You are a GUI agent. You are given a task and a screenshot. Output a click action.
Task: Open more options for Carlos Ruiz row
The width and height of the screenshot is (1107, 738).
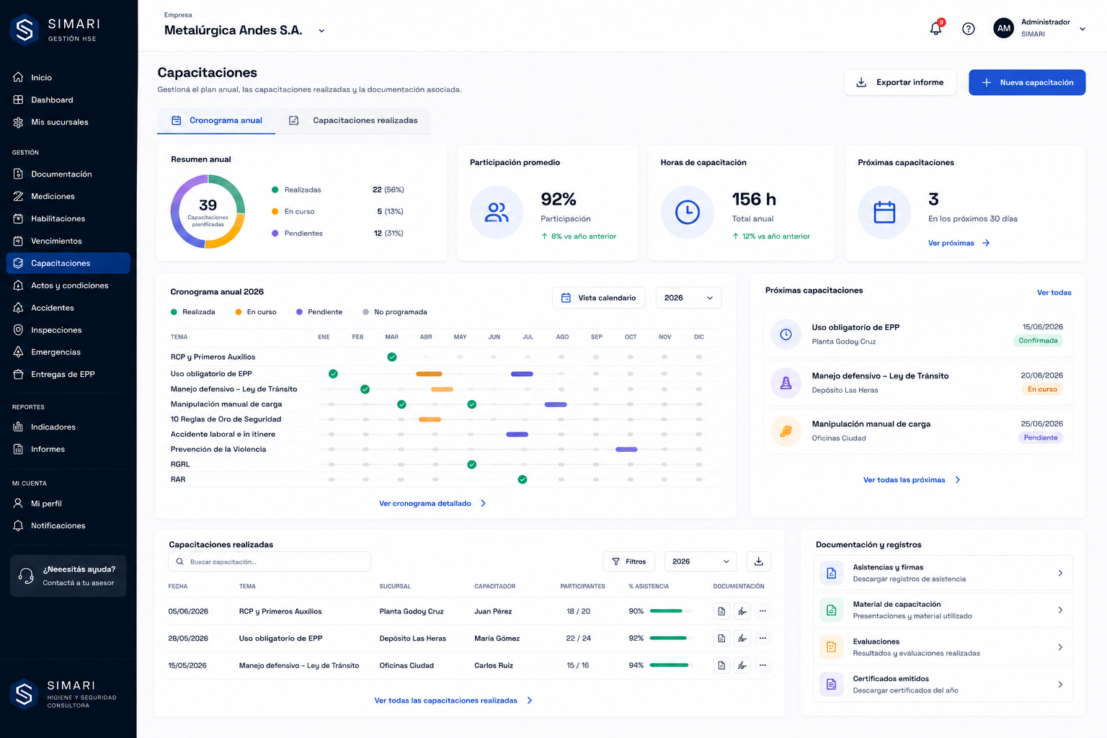[763, 665]
